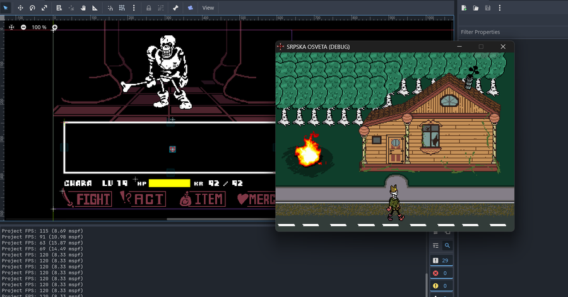Open the list-select nodes tool

(59, 8)
